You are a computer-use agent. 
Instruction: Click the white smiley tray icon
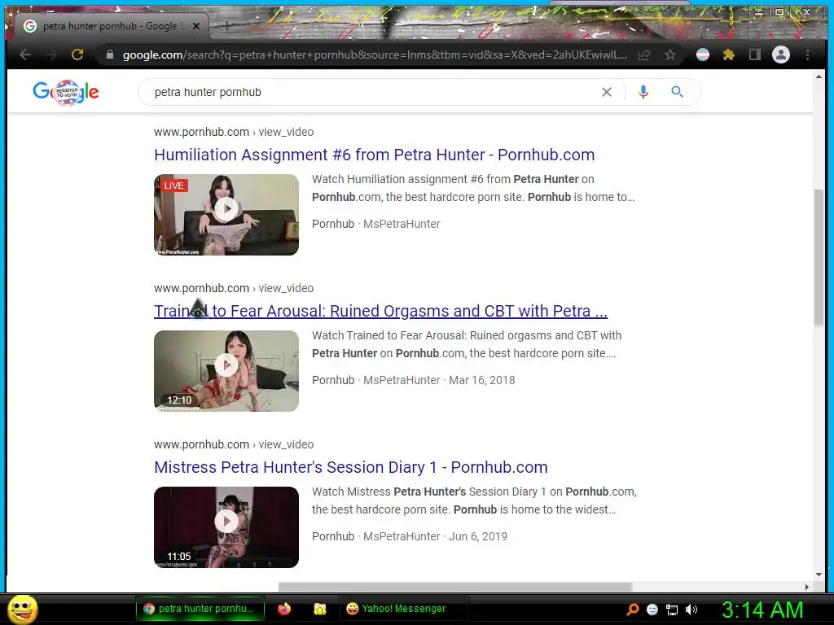[652, 610]
